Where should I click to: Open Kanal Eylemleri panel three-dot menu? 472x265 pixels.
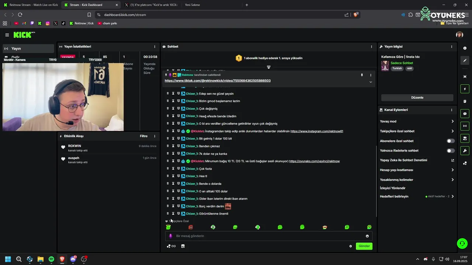[451, 110]
